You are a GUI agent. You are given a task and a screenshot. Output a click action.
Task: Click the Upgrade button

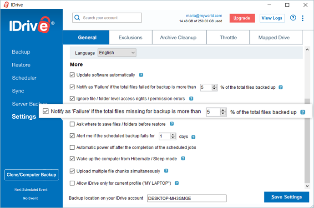tap(242, 18)
